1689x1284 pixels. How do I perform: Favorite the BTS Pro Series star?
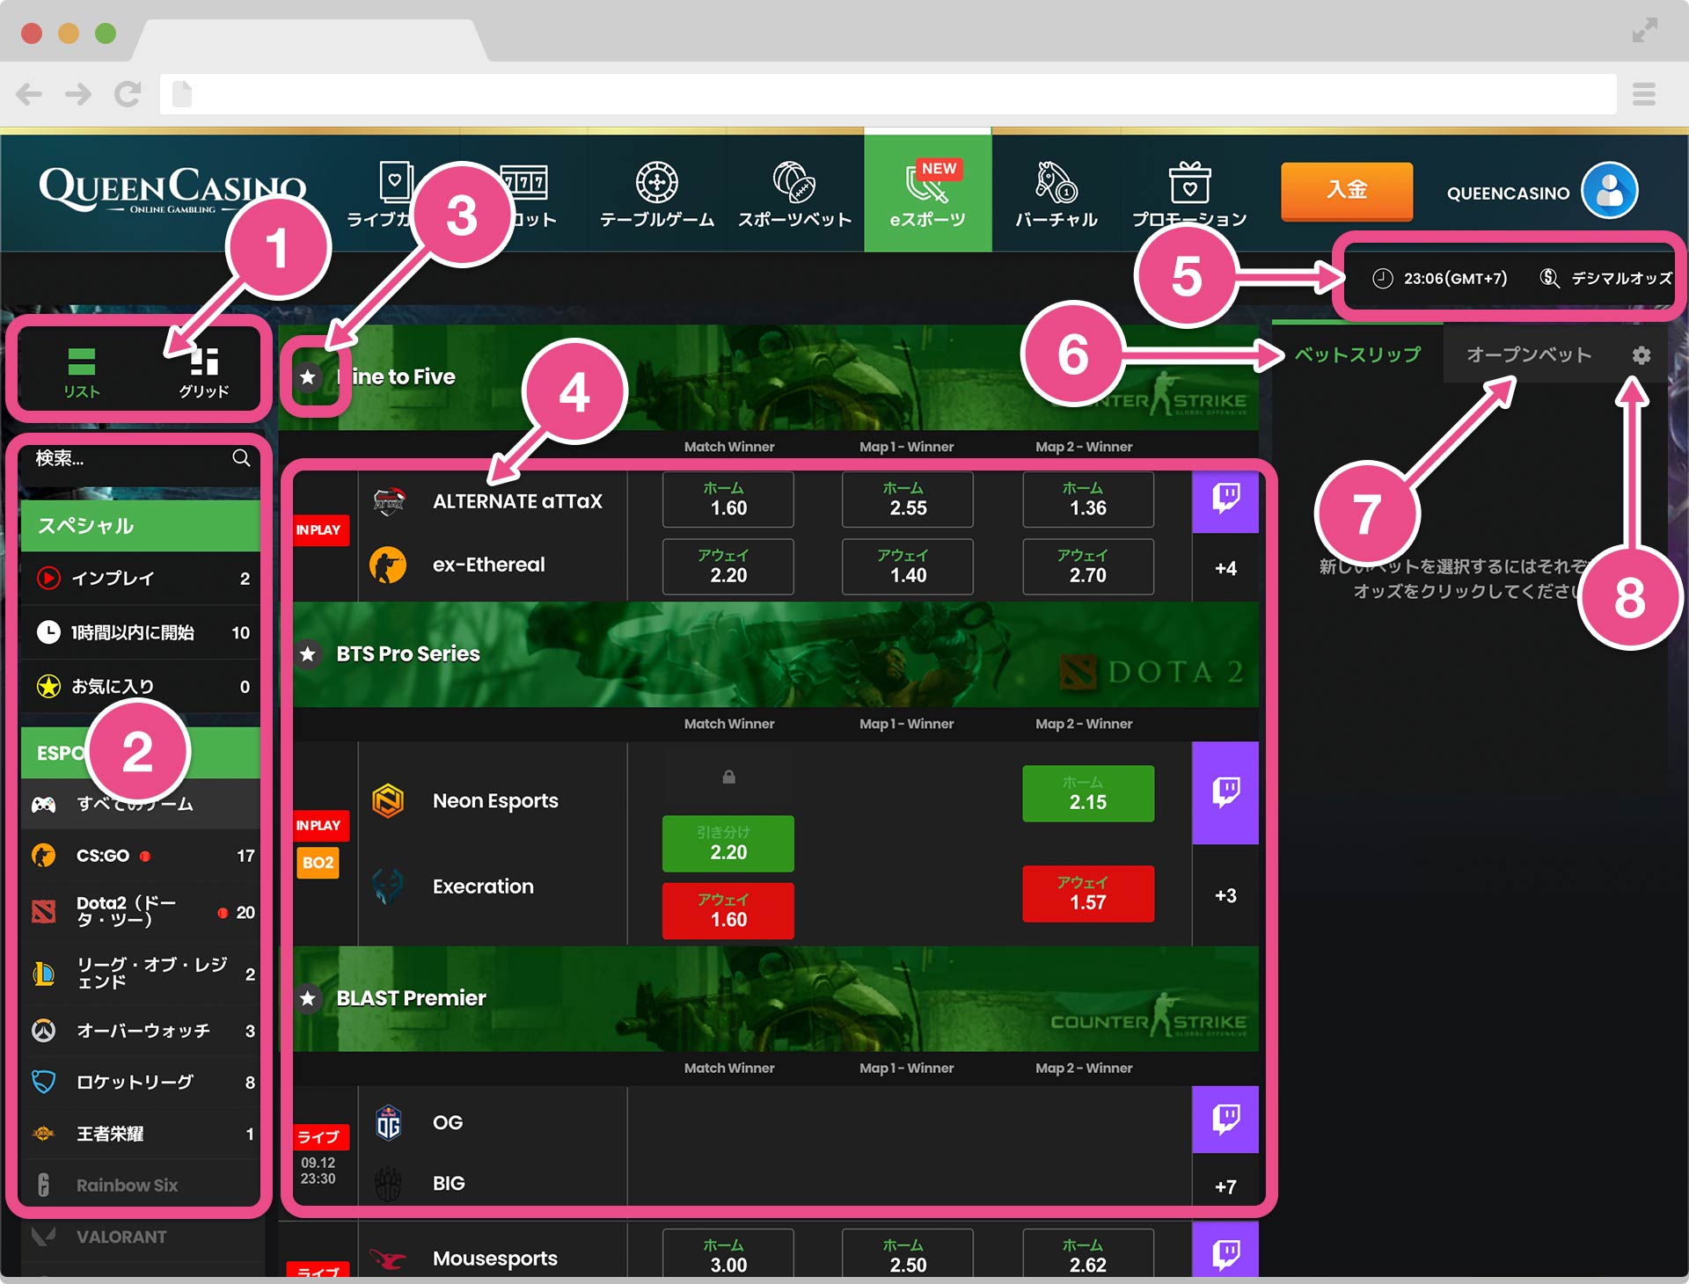[x=308, y=654]
